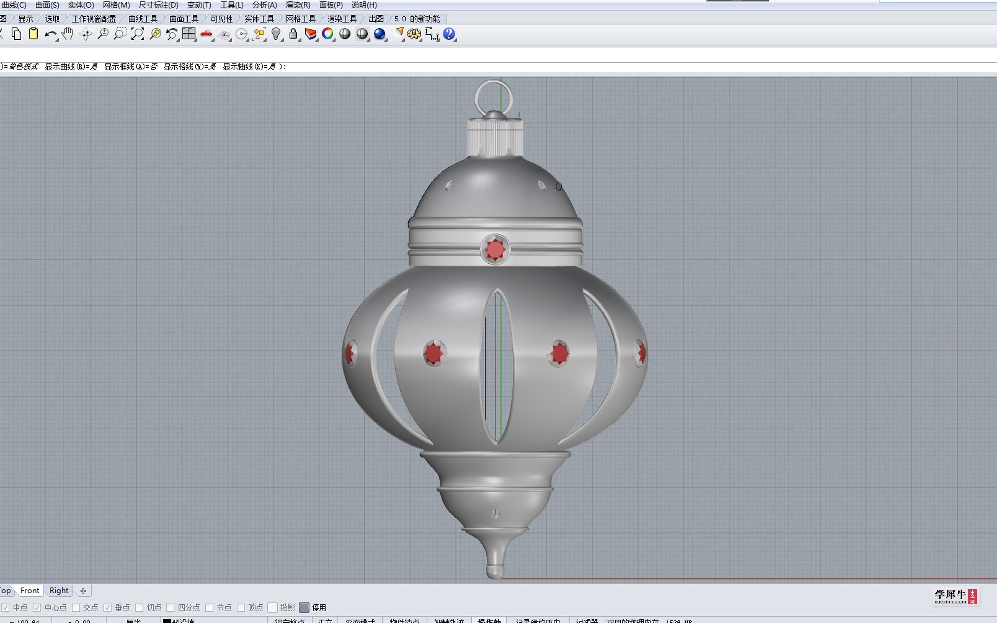Screen dimensions: 997x623
Task: Click the Select objects shapes icon
Action: coord(259,34)
